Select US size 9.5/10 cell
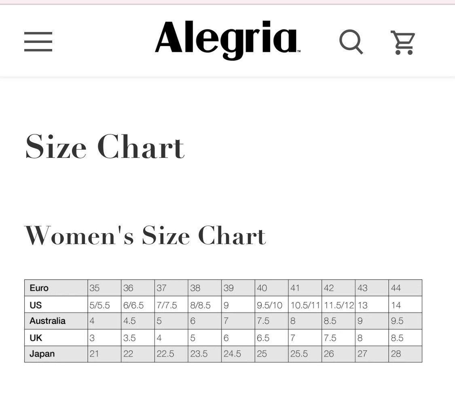455x402 pixels. click(x=272, y=304)
